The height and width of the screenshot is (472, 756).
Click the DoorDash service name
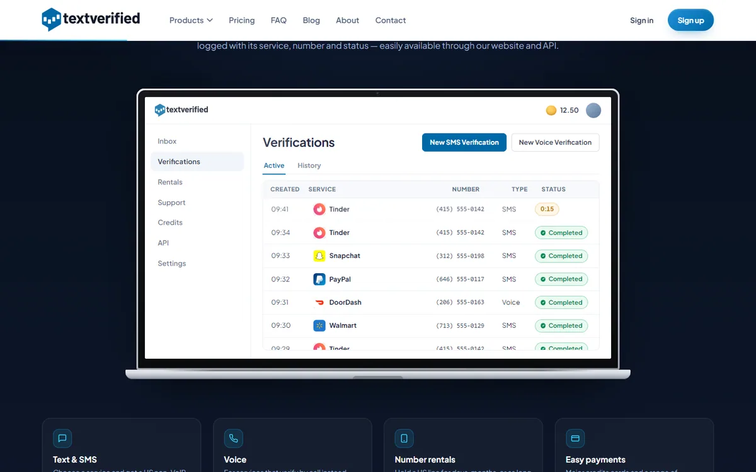pyautogui.click(x=345, y=302)
